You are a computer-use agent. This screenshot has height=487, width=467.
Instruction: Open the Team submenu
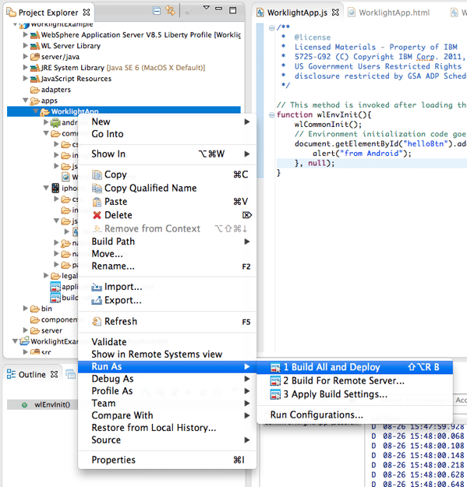pos(167,403)
